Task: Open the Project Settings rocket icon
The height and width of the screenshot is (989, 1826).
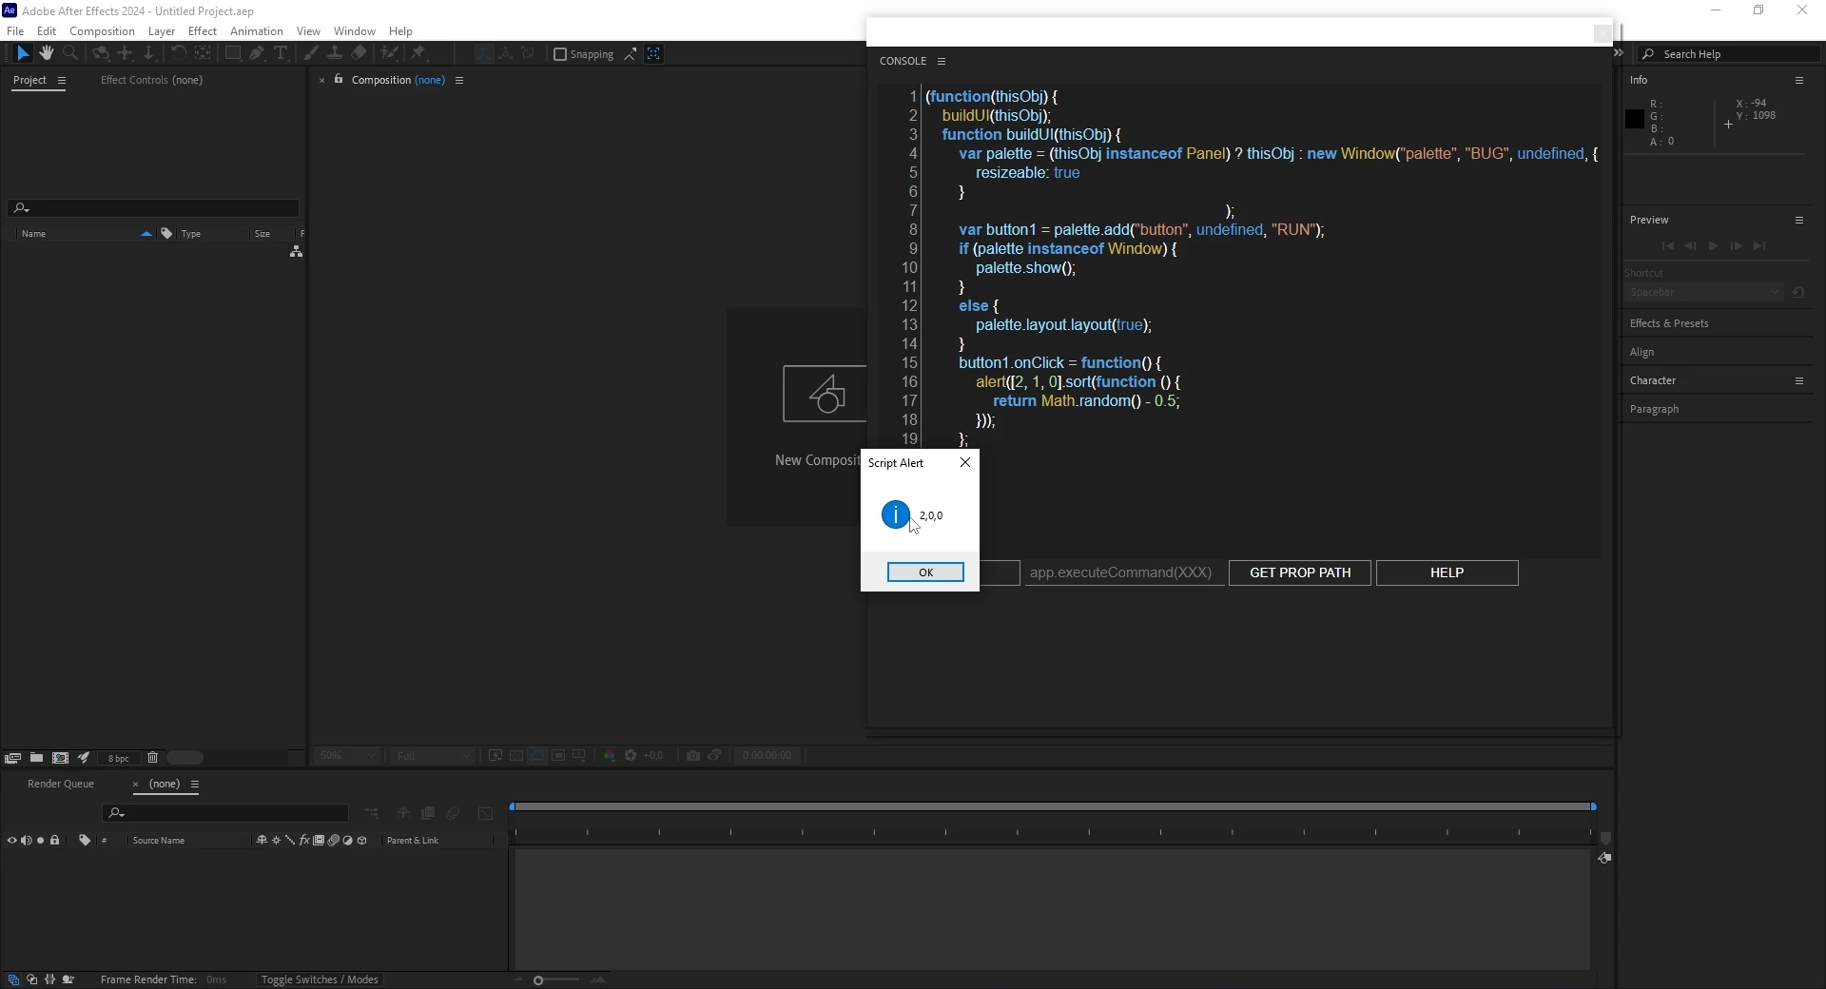Action: 84,758
